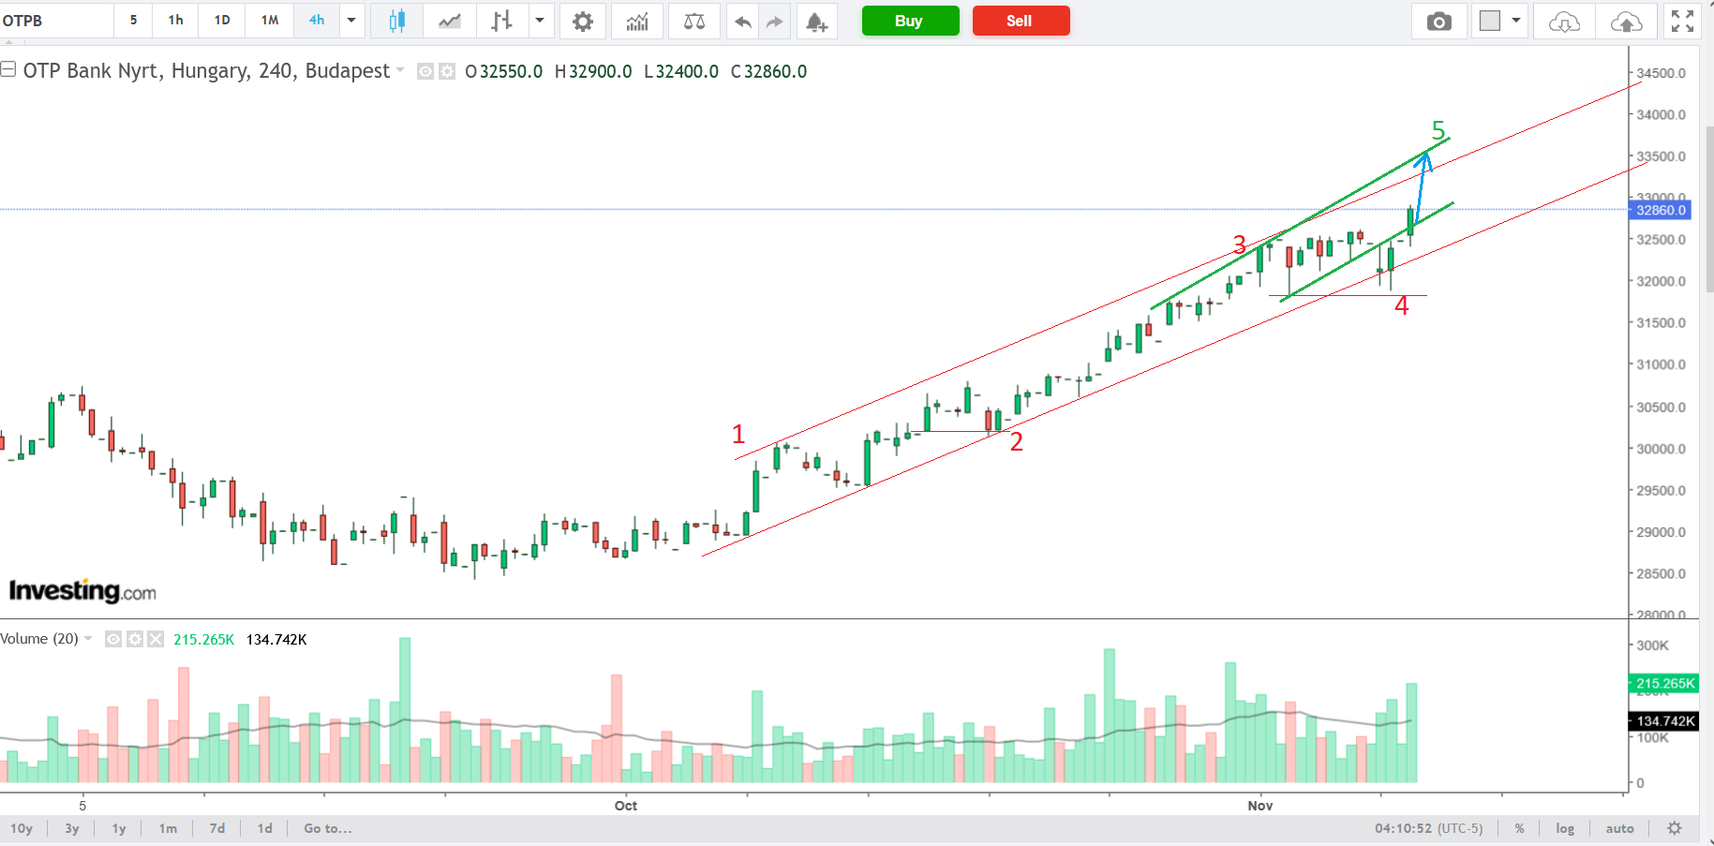Screen dimensions: 1714x846
Task: Open the indicators icon in toolbar
Action: click(637, 21)
